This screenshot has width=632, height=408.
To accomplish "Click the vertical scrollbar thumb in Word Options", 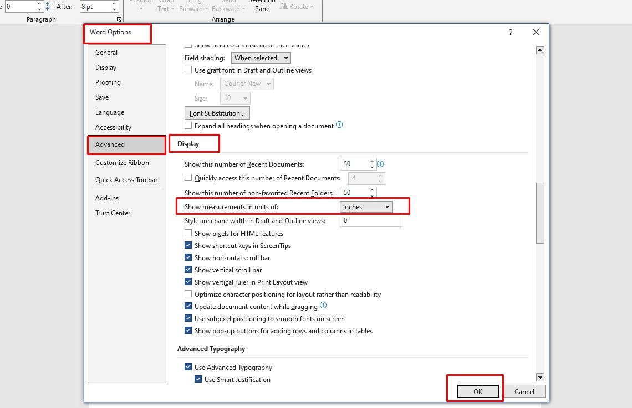I will click(540, 213).
